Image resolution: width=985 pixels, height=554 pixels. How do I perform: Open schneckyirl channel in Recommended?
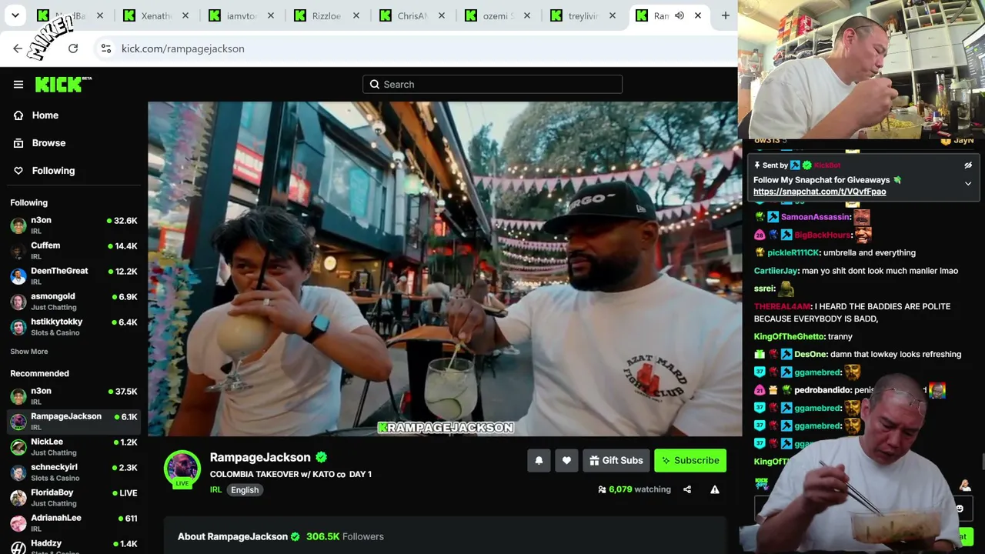(74, 472)
